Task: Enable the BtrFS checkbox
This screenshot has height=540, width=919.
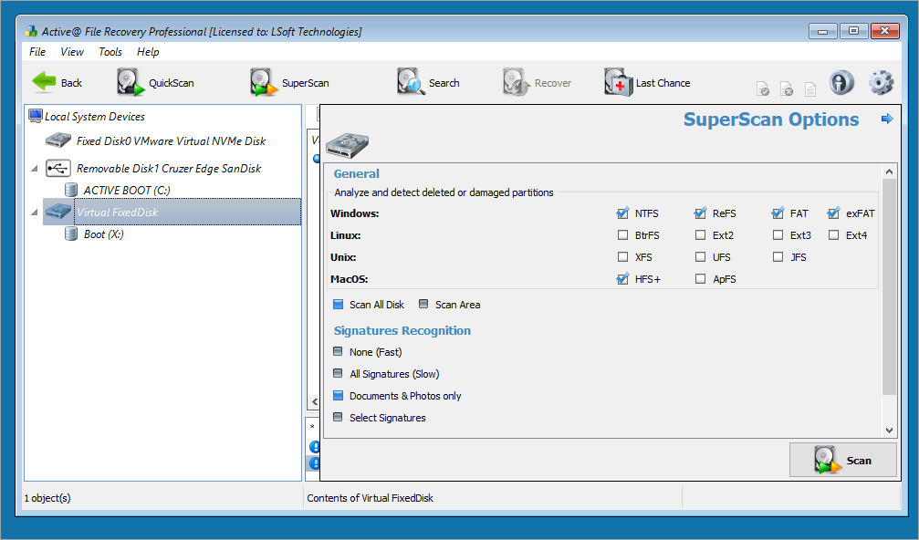Action: pos(622,234)
